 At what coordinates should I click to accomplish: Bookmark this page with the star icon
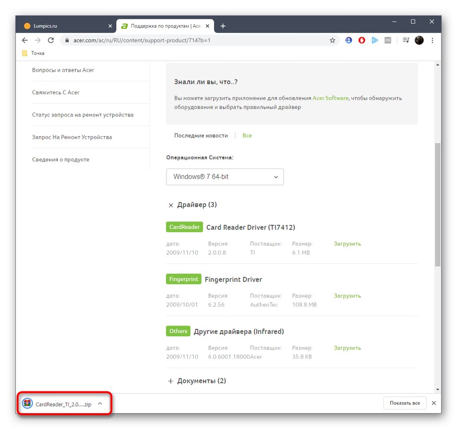click(332, 40)
